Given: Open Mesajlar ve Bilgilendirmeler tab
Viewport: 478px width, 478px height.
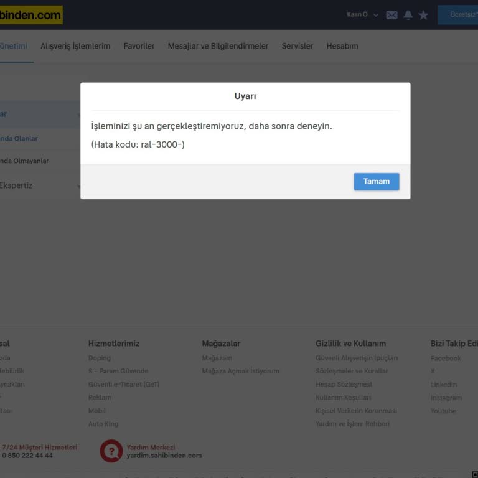Looking at the screenshot, I should pos(218,46).
